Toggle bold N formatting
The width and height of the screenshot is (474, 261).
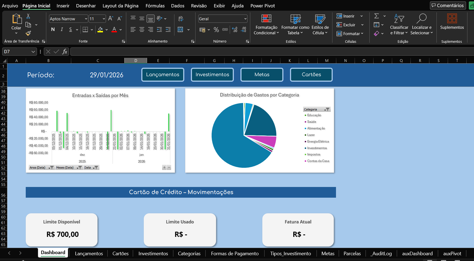coord(53,30)
